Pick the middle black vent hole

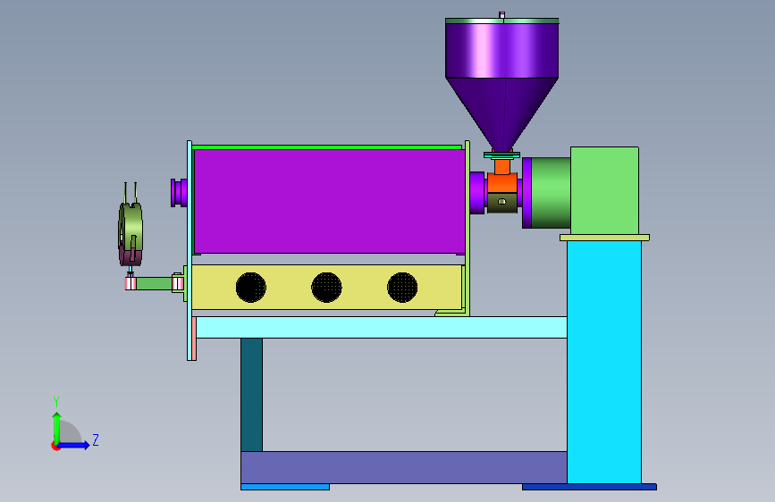326,287
